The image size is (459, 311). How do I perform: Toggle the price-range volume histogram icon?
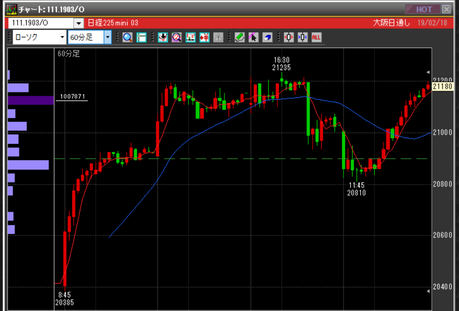(x=191, y=37)
